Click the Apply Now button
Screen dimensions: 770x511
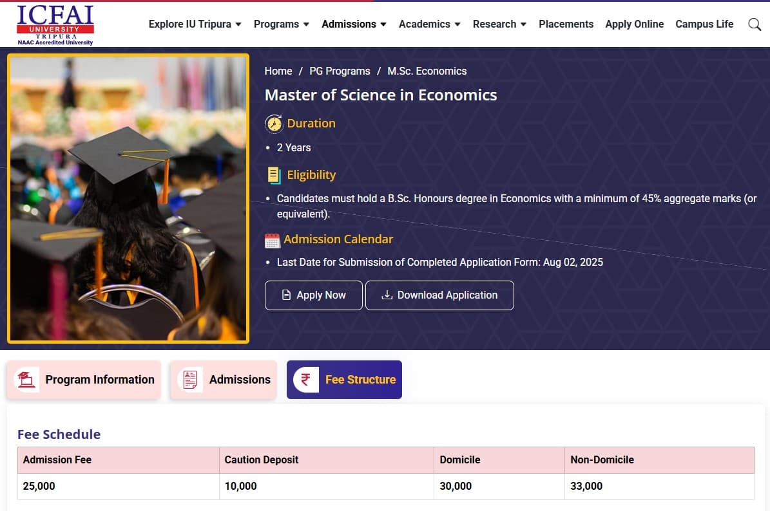[313, 295]
